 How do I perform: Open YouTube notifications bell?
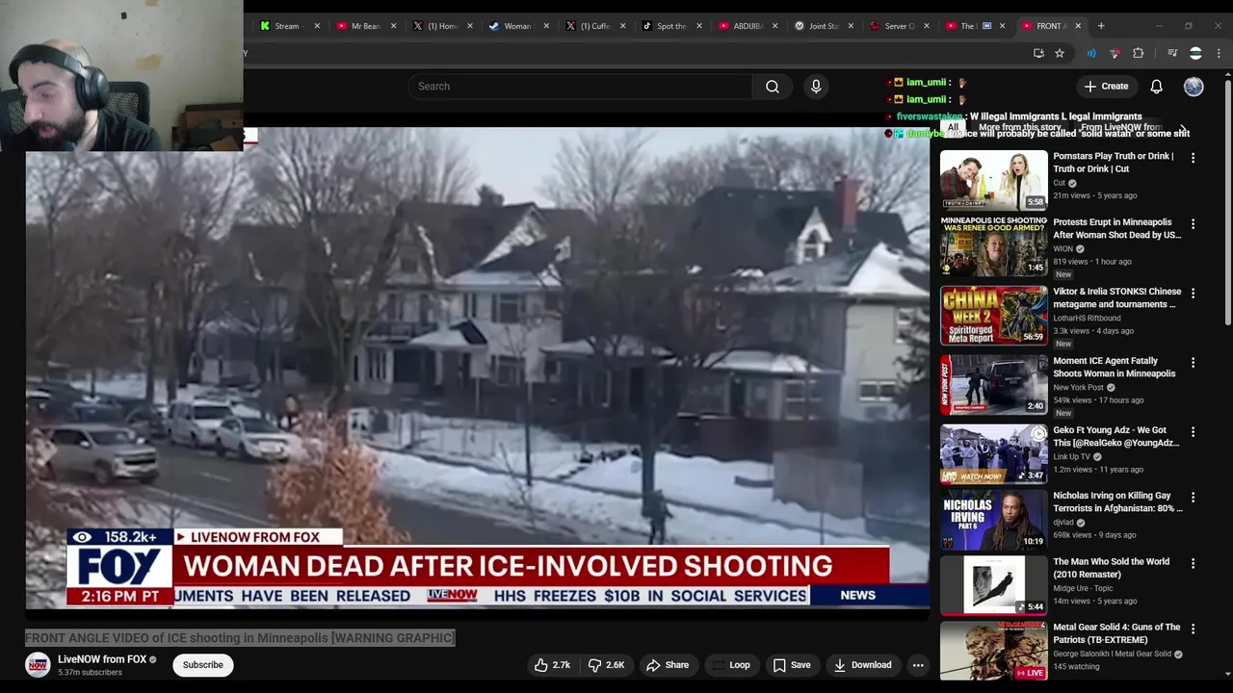pos(1156,87)
